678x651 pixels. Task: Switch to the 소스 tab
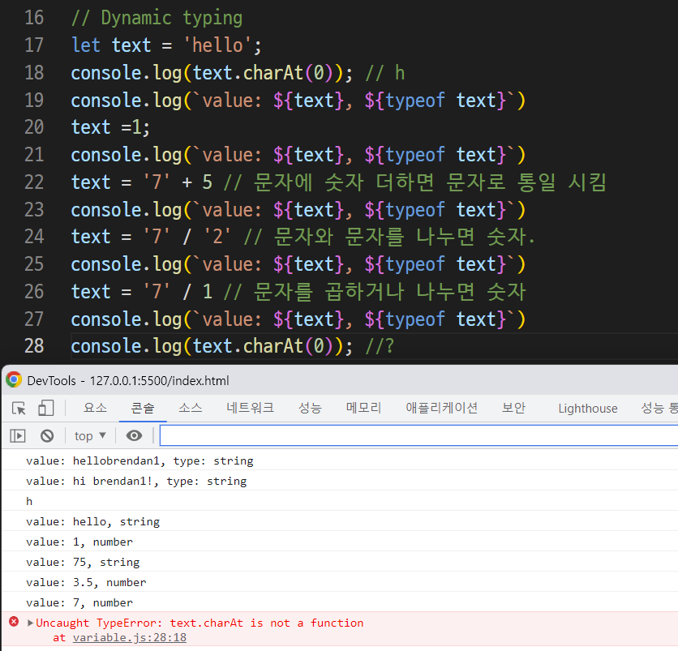191,408
